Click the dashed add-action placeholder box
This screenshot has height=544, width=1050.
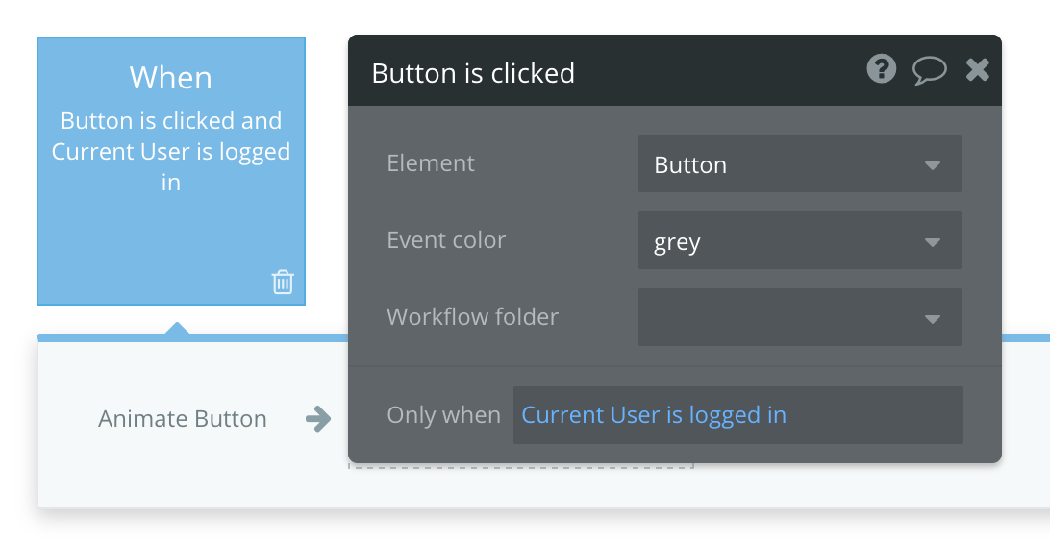click(519, 466)
